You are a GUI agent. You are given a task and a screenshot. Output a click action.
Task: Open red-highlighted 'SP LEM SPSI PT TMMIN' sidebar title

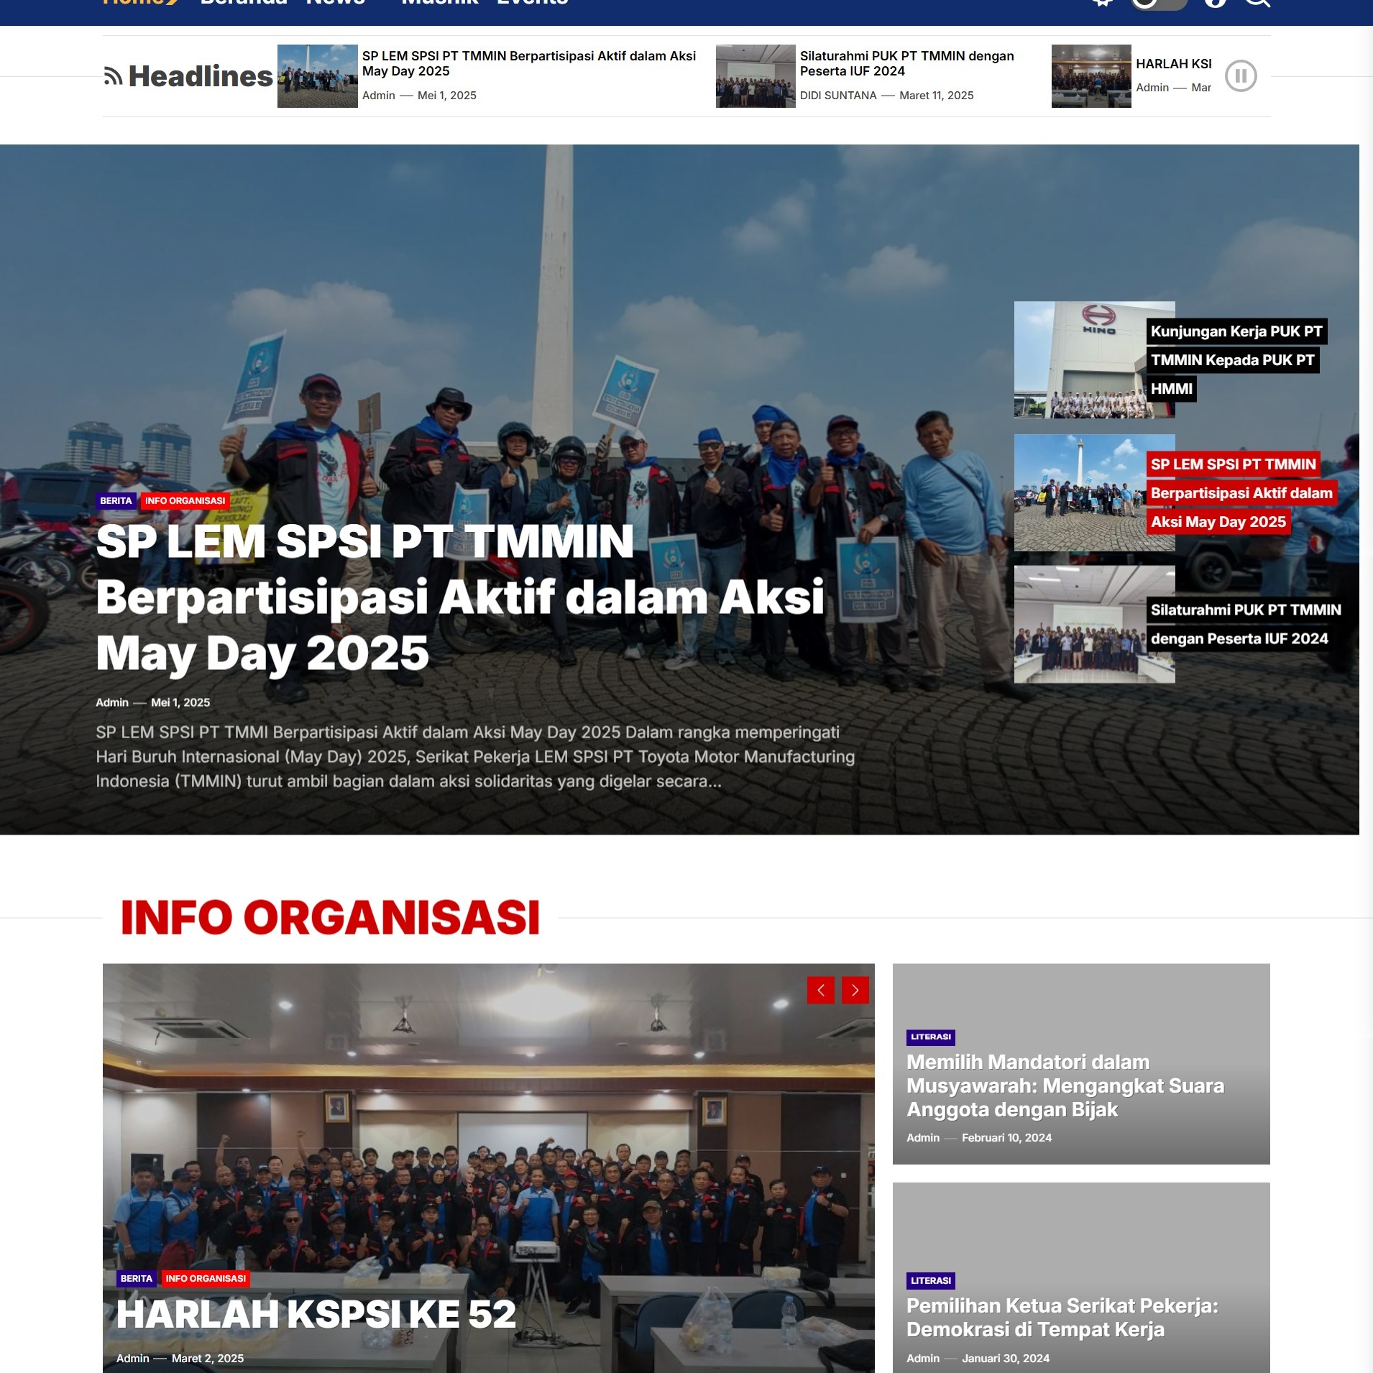1241,493
